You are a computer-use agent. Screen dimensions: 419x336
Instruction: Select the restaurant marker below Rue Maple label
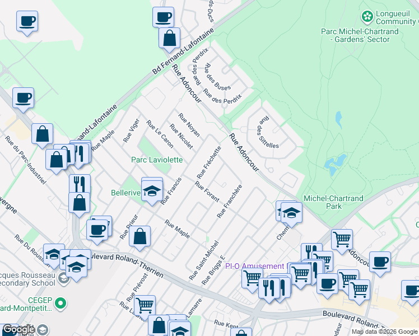[80, 155]
